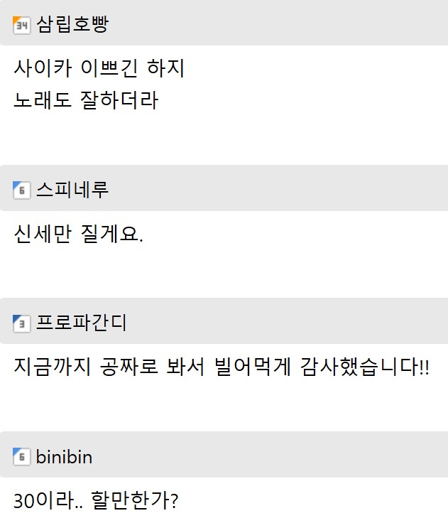
Task: Click the level 6 badge beside 스피네루
Action: coord(22,190)
